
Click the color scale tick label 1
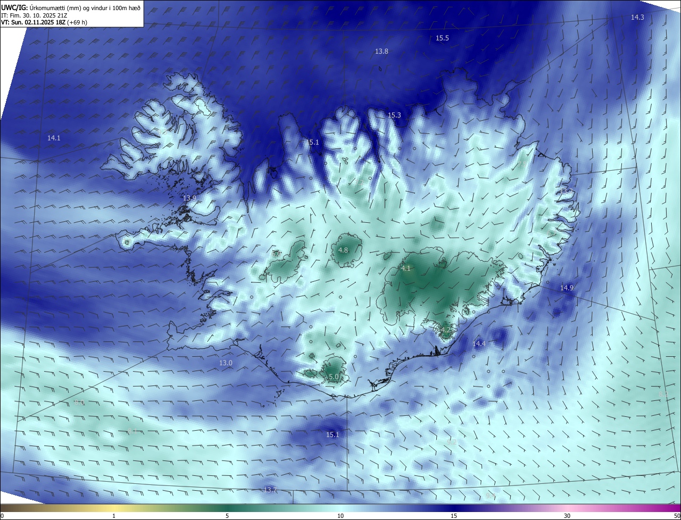click(x=114, y=516)
